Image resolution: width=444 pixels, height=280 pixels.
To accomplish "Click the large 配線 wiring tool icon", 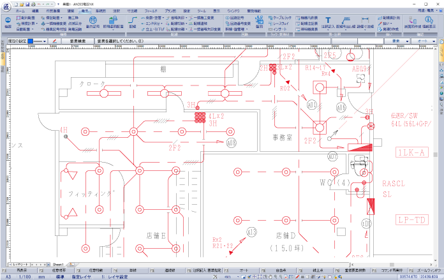I will coord(133,22).
